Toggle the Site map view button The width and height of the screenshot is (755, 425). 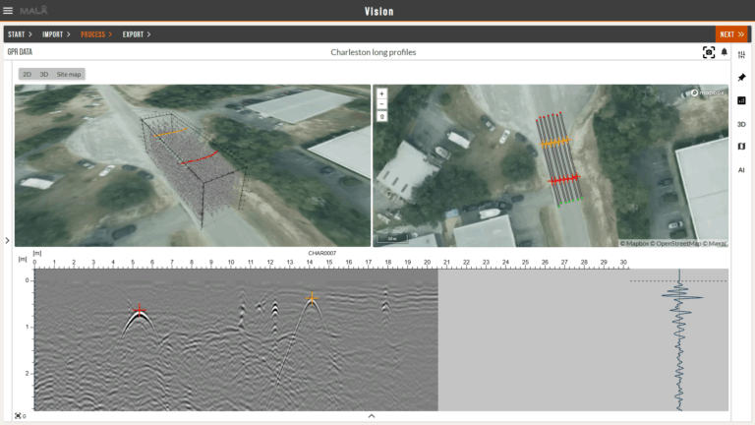coord(69,74)
